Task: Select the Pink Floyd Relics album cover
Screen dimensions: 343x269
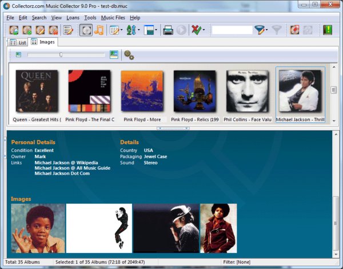Action: [195, 91]
